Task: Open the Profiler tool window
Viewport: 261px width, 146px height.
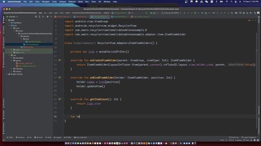Action: (x=67, y=137)
